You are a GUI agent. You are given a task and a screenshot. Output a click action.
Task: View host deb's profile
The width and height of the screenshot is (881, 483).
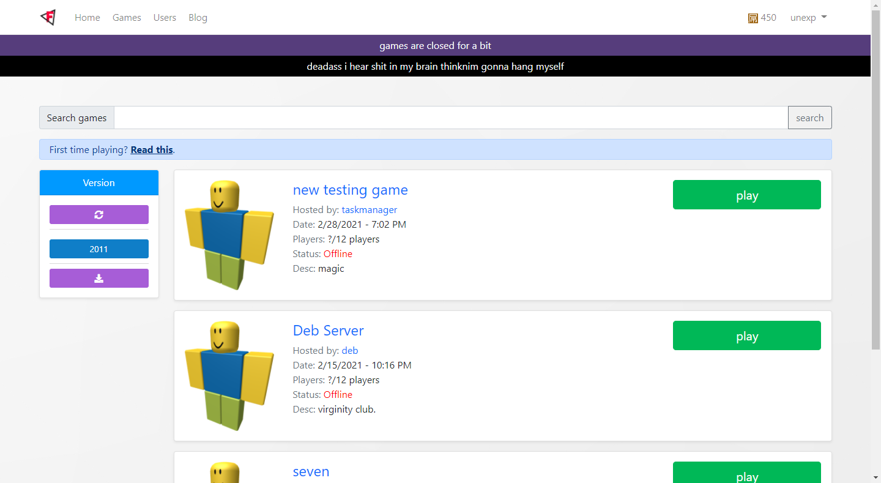click(350, 351)
